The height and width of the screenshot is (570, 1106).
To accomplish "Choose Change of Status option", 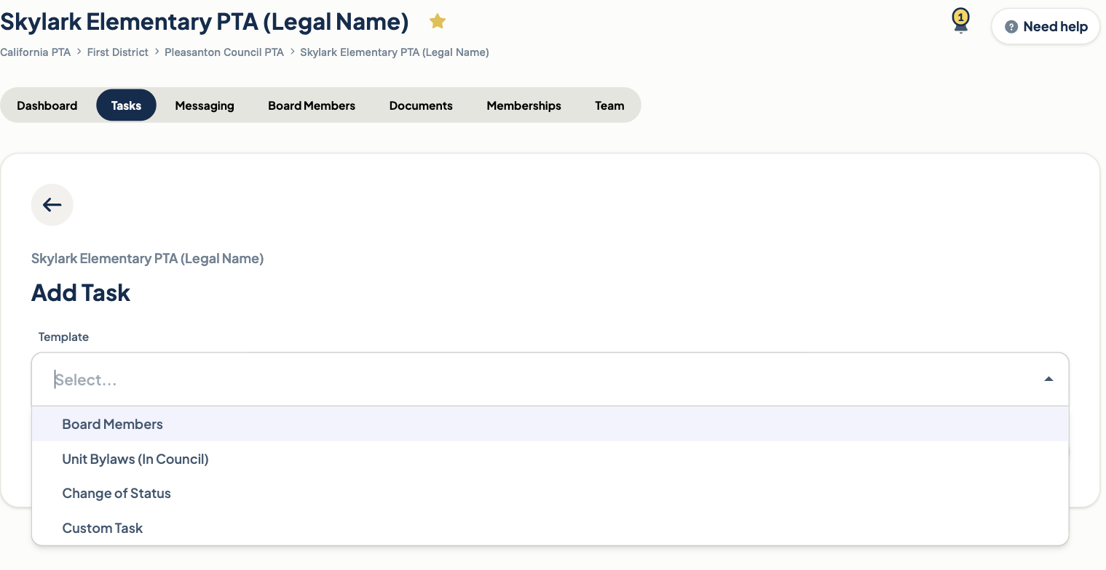I will (x=550, y=493).
